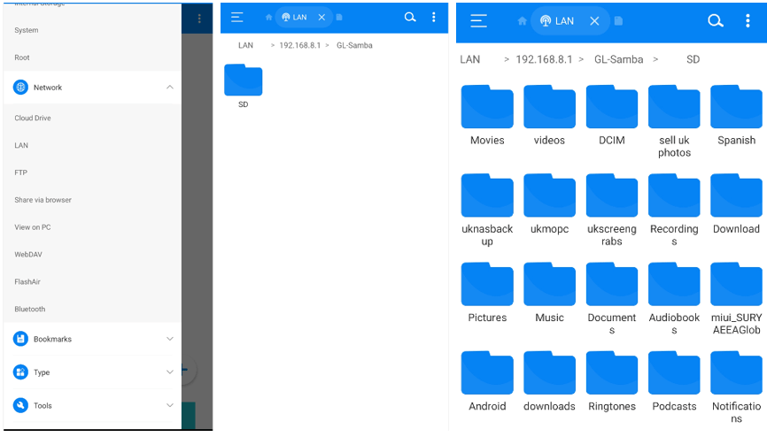The width and height of the screenshot is (767, 437).
Task: Click the Bookmarks icon in the sidebar
Action: [20, 339]
